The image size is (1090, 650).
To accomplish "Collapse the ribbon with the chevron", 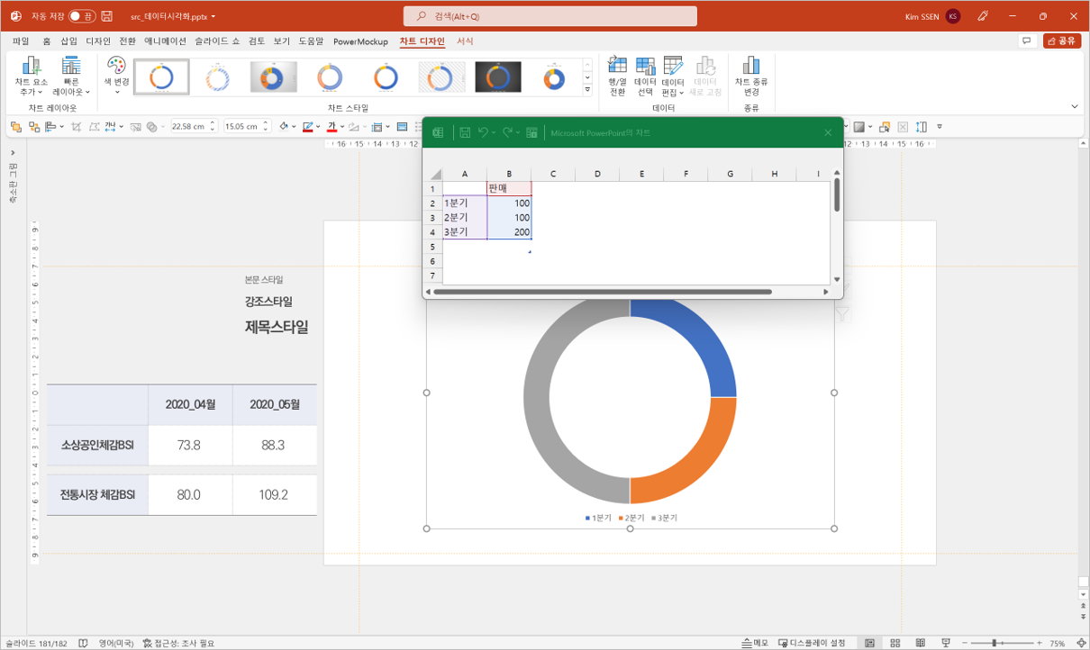I will pos(1075,106).
